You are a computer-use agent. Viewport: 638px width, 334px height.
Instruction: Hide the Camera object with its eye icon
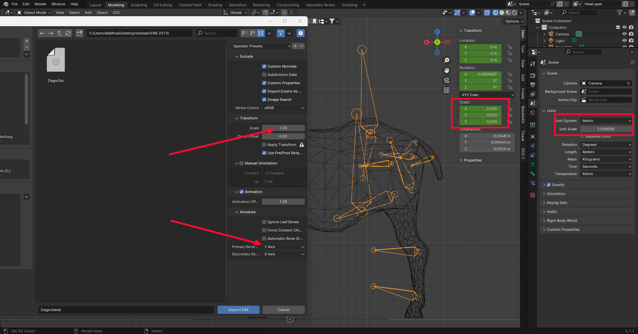tap(624, 34)
